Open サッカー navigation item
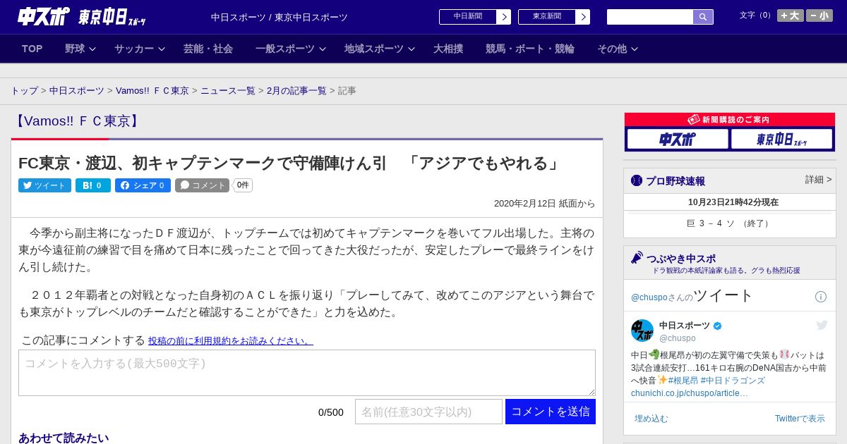Viewport: 847px width, 444px height. tap(134, 49)
